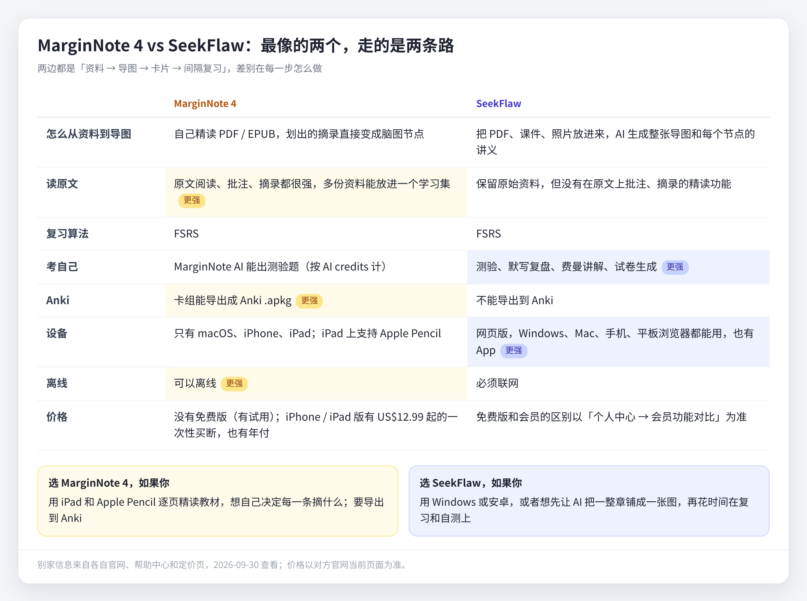Click the heading '选 MarginNote 4，如果你'
This screenshot has width=807, height=601.
coord(109,483)
